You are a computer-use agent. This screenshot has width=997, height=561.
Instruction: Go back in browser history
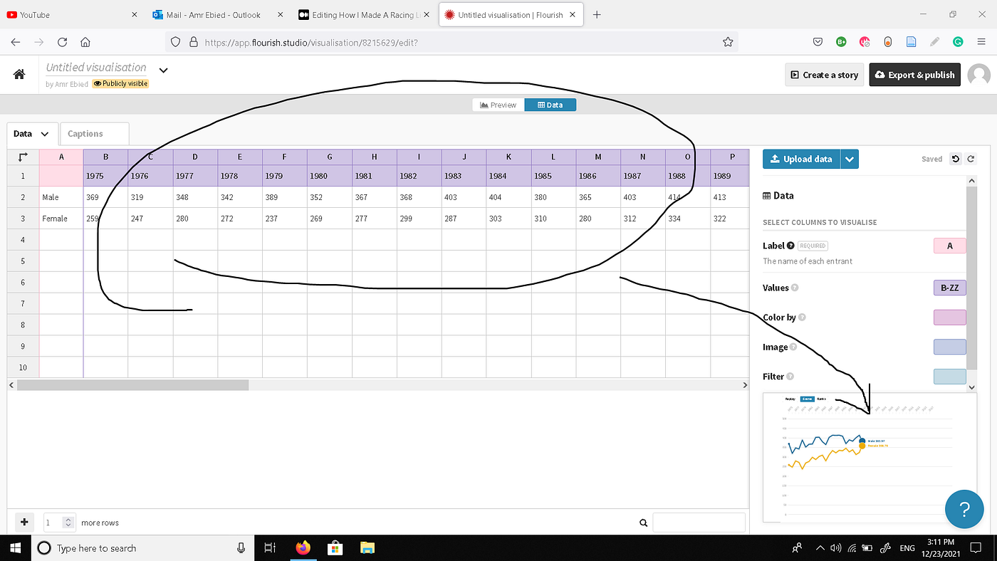(16, 42)
